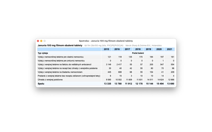Click cell value 11 831 in 2018 column

click(x=140, y=80)
